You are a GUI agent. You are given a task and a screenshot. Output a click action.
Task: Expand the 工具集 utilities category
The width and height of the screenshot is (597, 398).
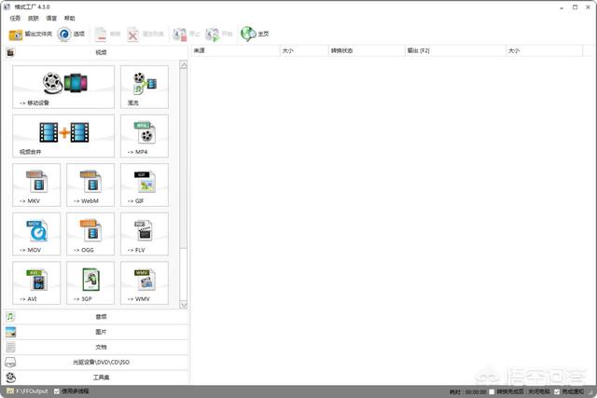coord(95,377)
